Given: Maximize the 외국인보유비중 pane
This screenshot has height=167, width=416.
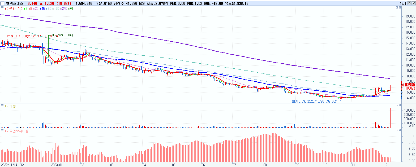Looking at the screenshot, I should 397,130.
